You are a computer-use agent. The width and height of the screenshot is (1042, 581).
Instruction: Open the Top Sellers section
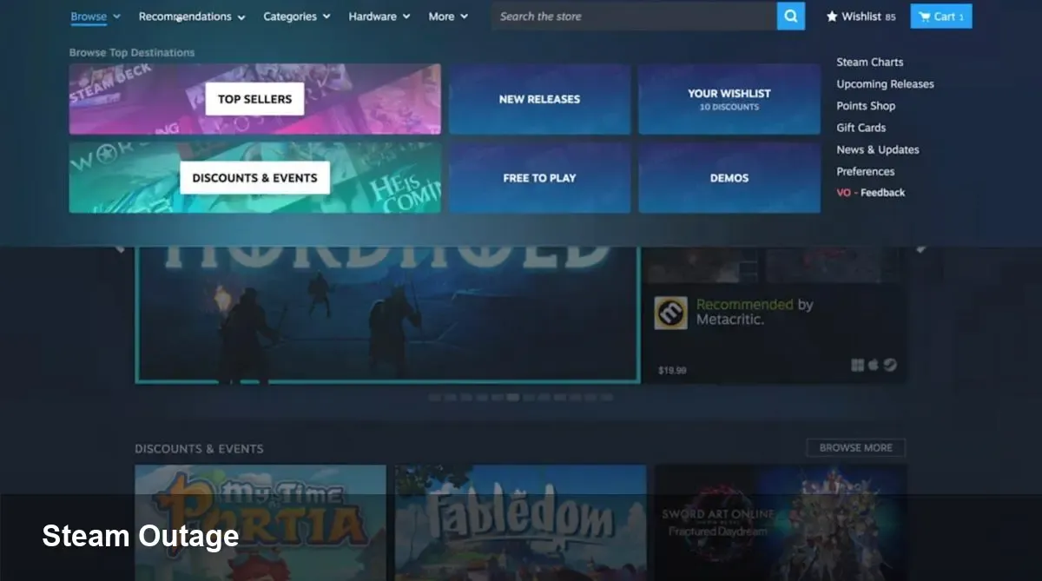point(254,99)
